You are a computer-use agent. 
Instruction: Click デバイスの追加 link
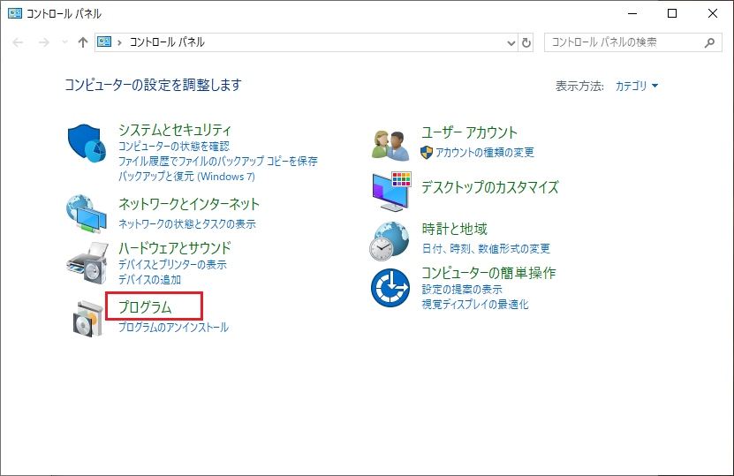click(149, 280)
